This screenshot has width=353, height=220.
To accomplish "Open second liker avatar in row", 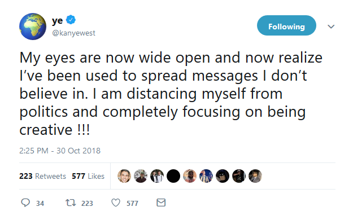I will (141, 176).
